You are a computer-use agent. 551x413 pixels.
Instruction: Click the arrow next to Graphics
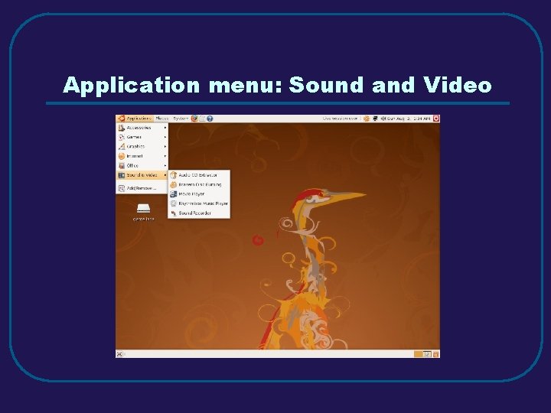165,146
